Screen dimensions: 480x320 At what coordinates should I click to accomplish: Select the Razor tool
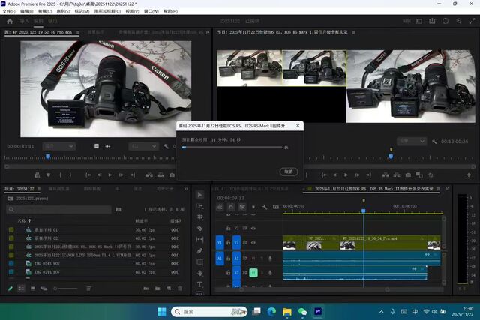pyautogui.click(x=200, y=228)
